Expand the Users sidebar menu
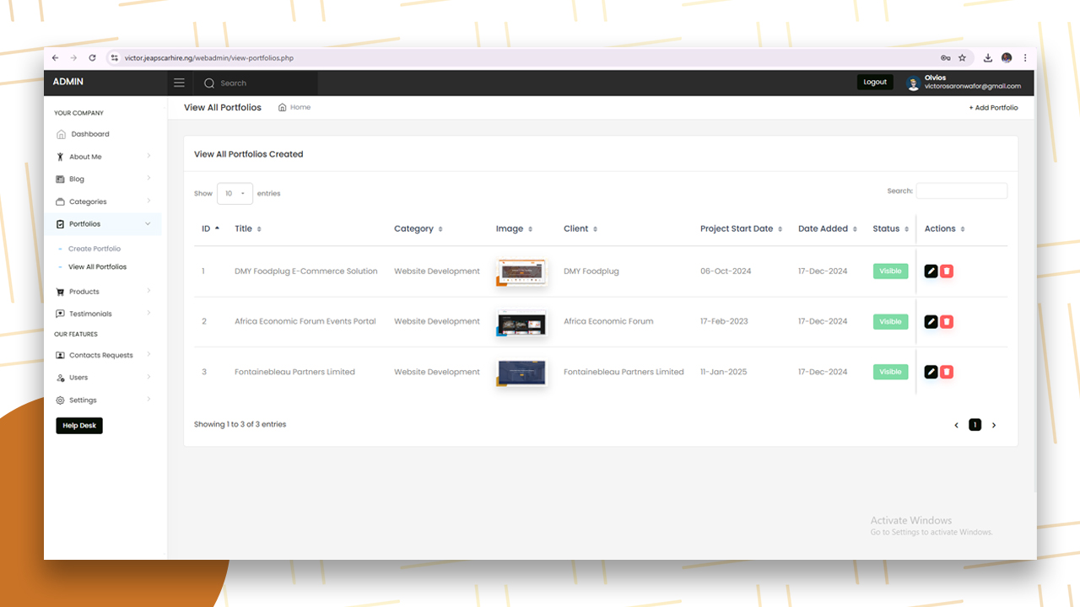Viewport: 1080px width, 607px height. (102, 378)
